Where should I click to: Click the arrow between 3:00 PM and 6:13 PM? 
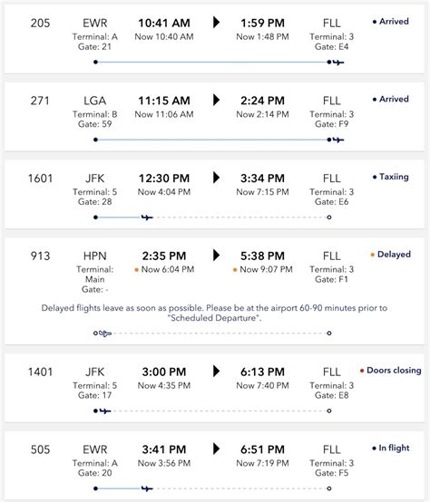(x=217, y=371)
